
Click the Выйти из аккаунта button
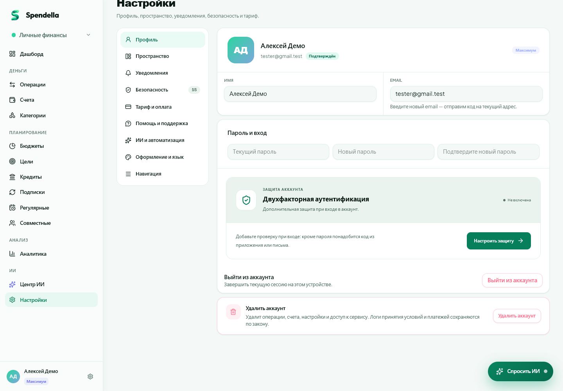coord(512,280)
